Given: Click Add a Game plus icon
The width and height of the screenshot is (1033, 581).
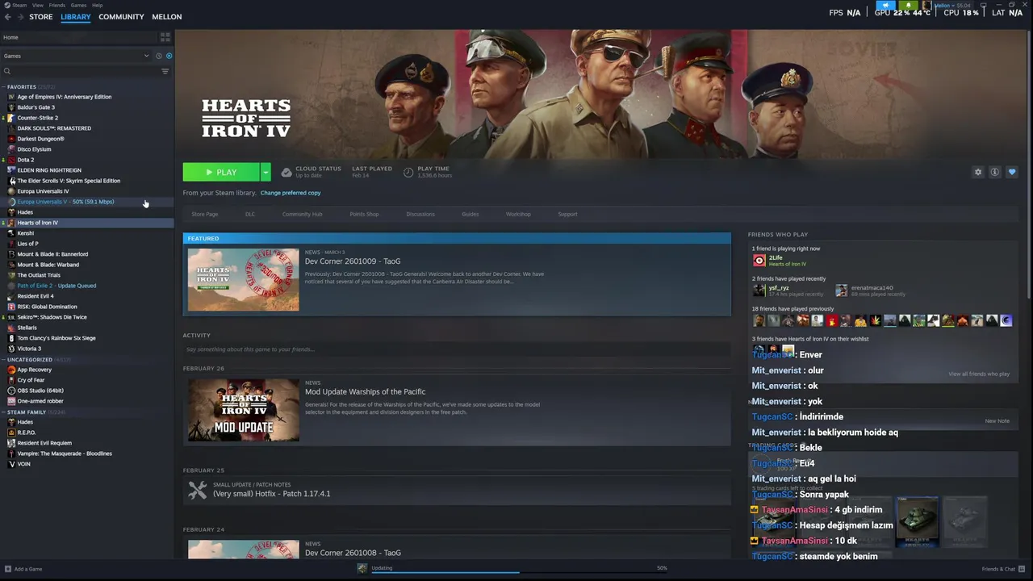Looking at the screenshot, I should [x=8, y=569].
